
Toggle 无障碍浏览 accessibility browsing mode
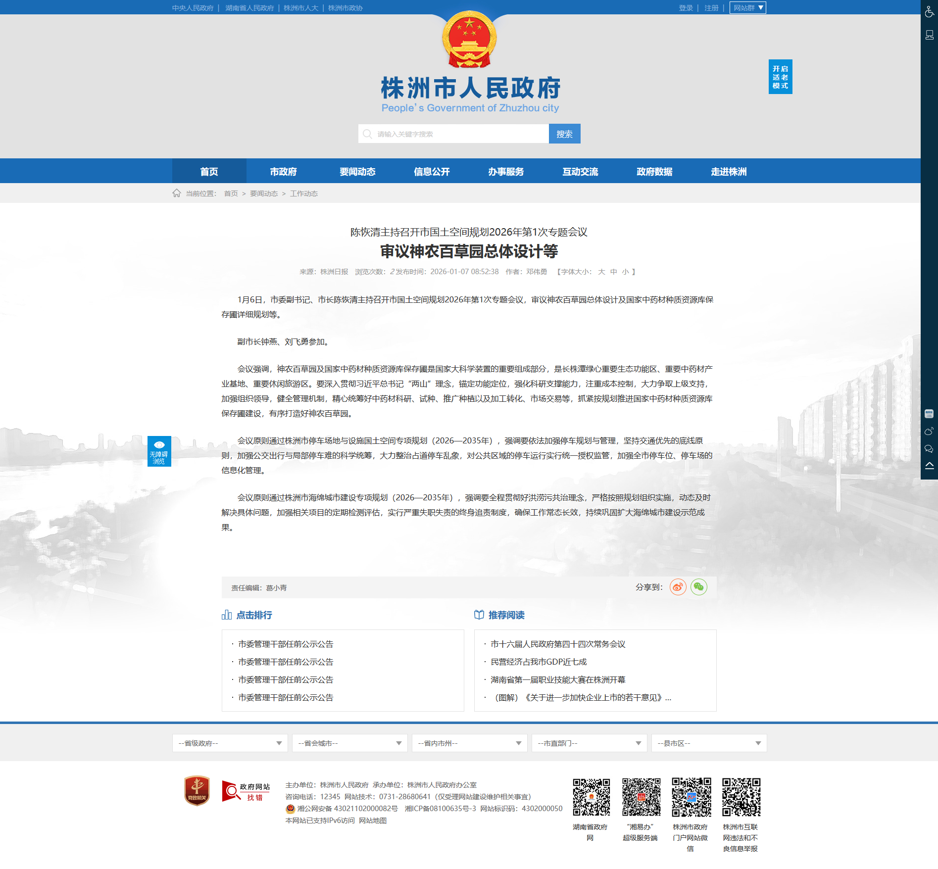click(159, 451)
